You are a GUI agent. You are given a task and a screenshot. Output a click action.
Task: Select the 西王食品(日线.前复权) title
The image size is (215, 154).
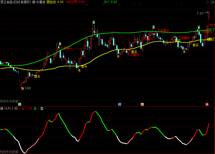pos(16,2)
